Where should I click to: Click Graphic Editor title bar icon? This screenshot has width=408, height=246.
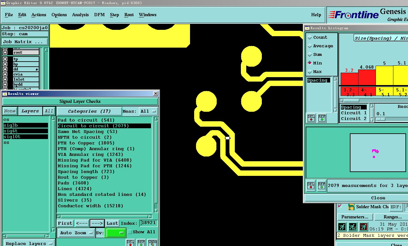[3, 3]
